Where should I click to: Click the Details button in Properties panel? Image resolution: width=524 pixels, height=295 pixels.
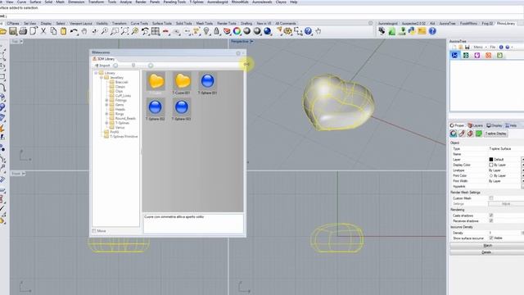point(487,252)
